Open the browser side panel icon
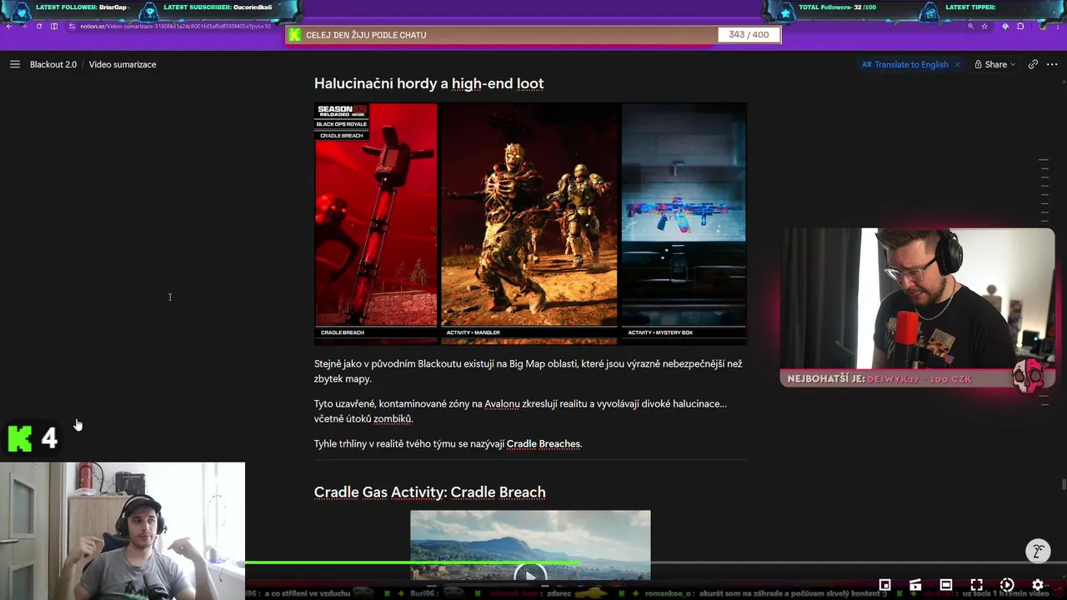Viewport: 1067px width, 600px height. [x=54, y=27]
